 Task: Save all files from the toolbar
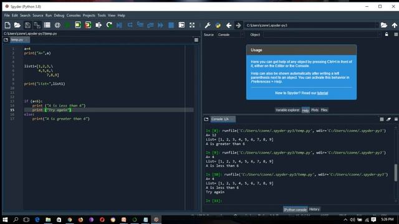[x=37, y=25]
